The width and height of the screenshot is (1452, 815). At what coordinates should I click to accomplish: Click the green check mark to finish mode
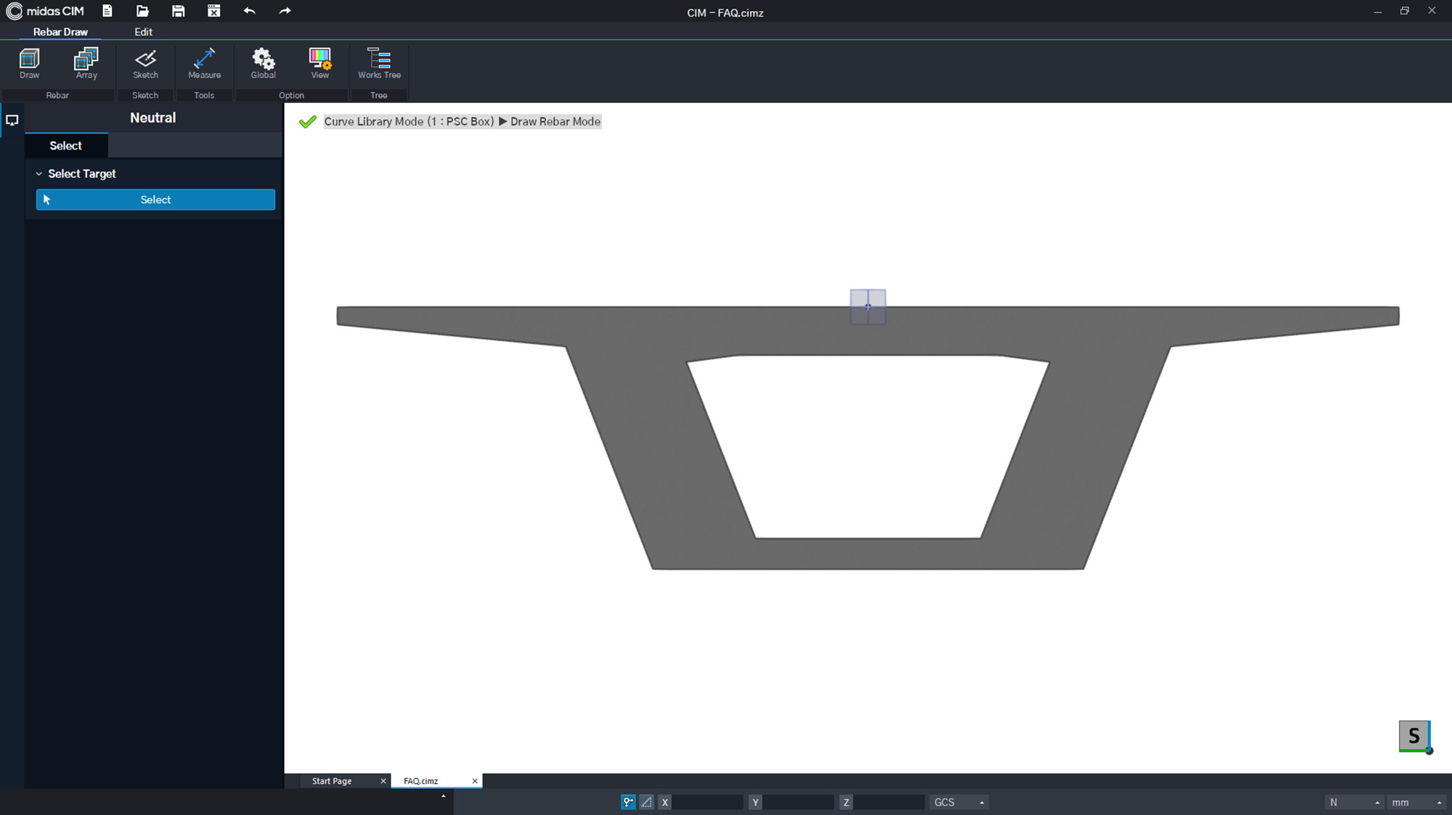tap(307, 122)
